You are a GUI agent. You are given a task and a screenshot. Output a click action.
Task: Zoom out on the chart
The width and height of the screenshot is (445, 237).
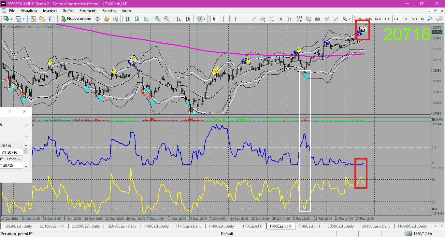click(167, 19)
